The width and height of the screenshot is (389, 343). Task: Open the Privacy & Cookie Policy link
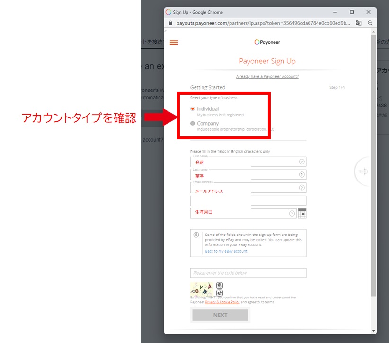(222, 302)
